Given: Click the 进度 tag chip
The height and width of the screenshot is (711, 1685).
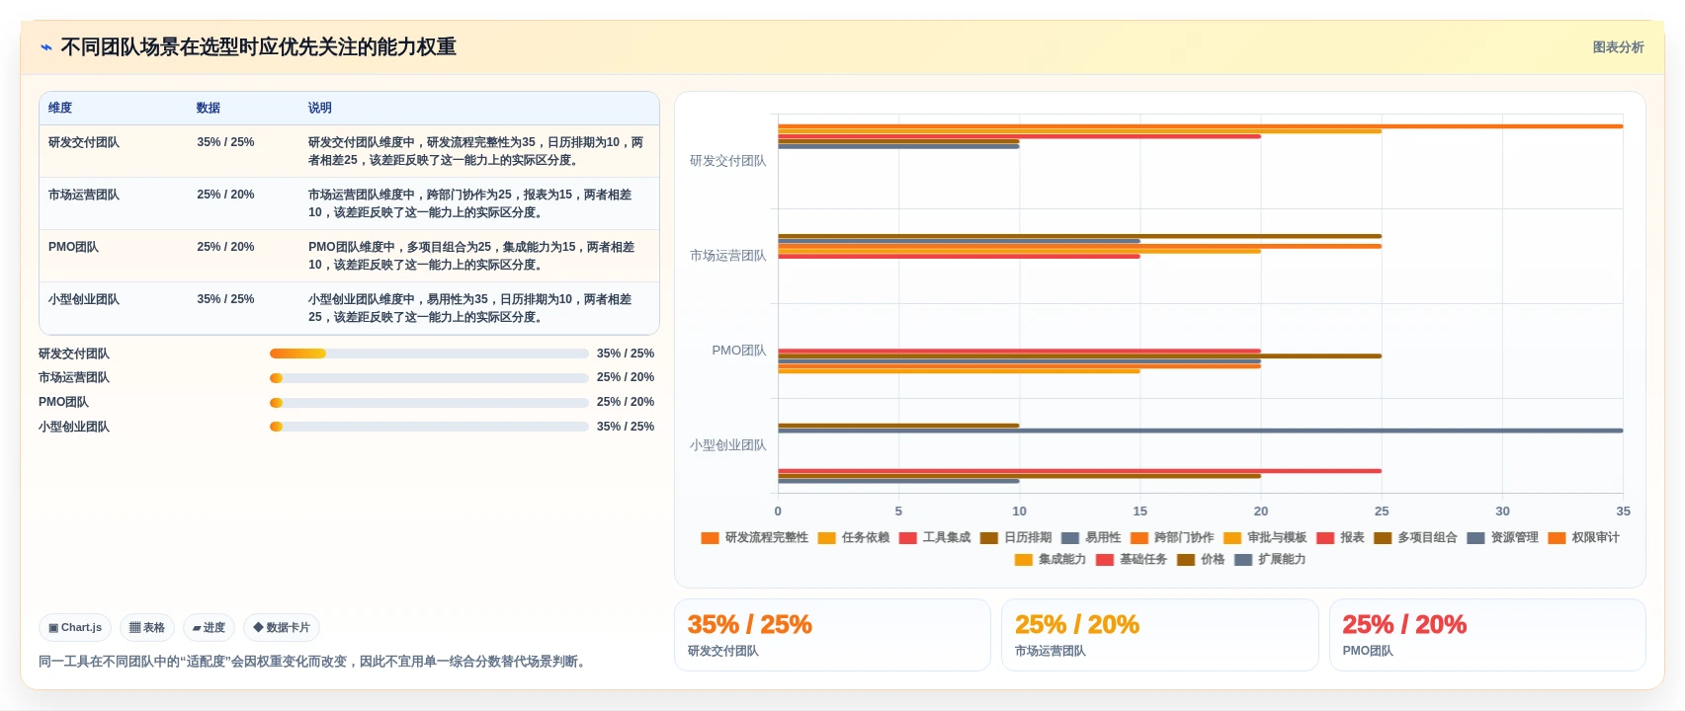Looking at the screenshot, I should tap(209, 627).
